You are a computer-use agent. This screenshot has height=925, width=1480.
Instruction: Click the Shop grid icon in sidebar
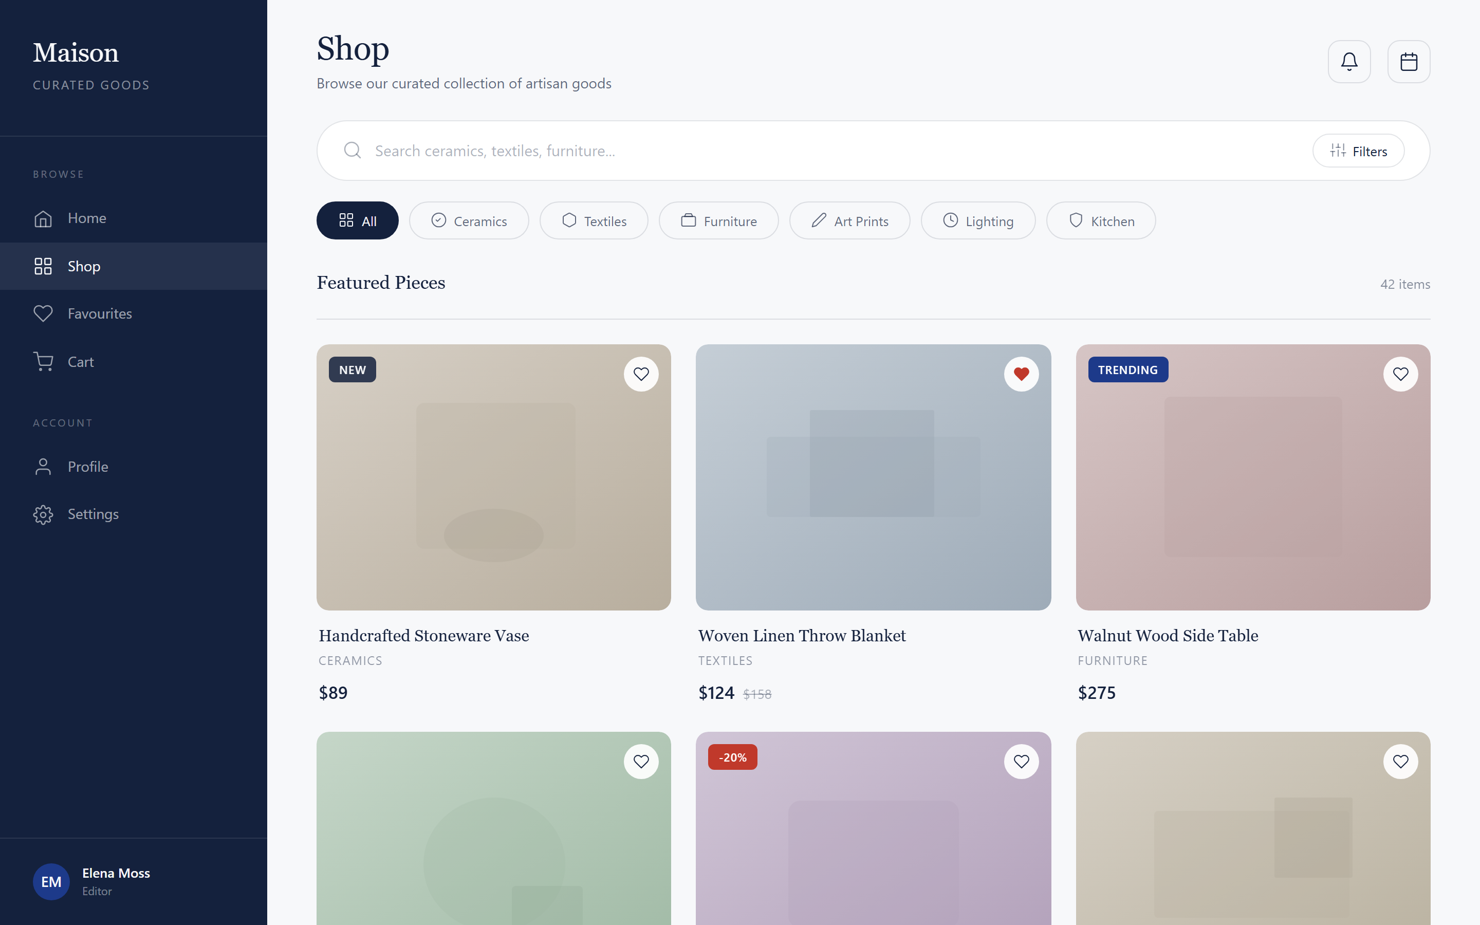coord(43,266)
